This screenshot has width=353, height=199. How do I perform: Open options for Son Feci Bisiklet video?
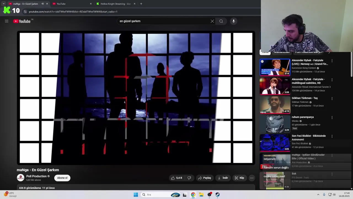(332, 137)
